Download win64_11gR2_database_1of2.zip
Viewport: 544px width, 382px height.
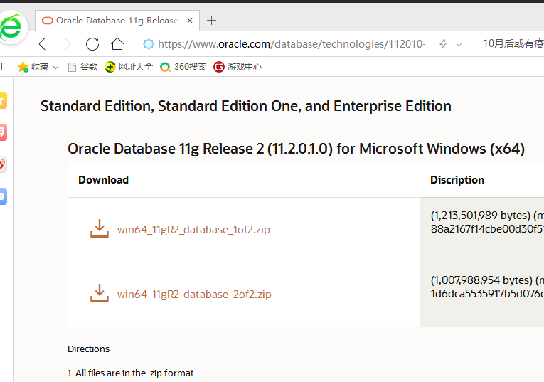[193, 230]
